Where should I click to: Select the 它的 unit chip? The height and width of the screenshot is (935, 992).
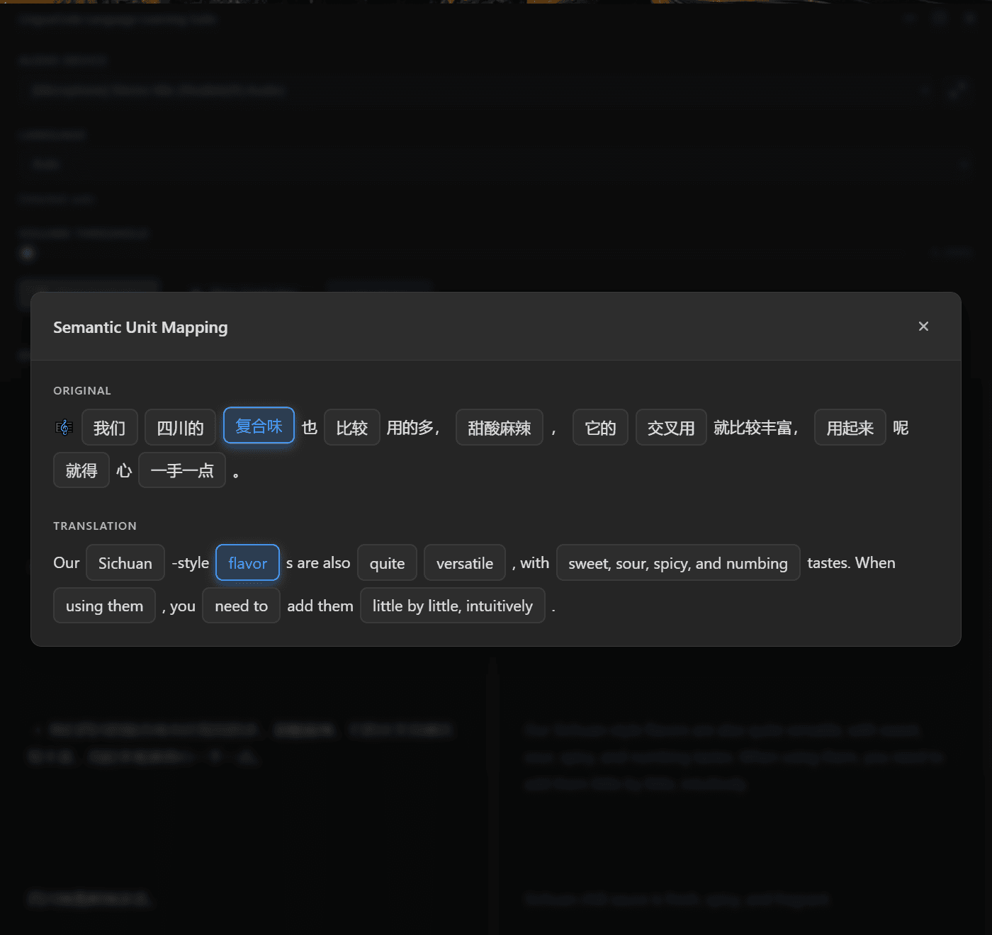[x=599, y=428]
